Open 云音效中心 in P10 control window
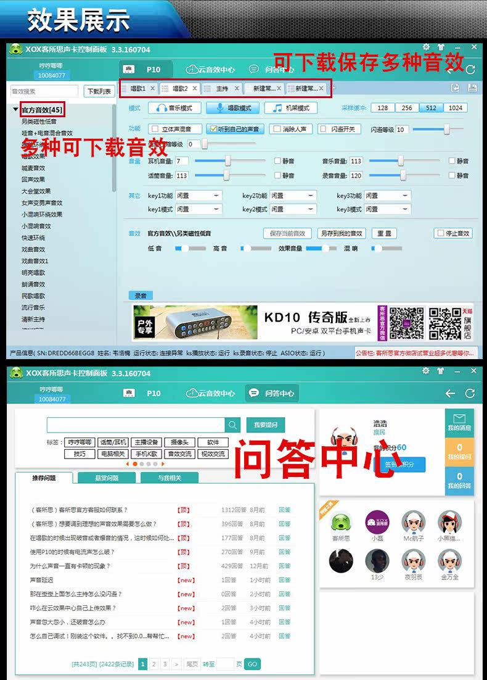Viewport: 487px width, 680px height. coord(211,69)
